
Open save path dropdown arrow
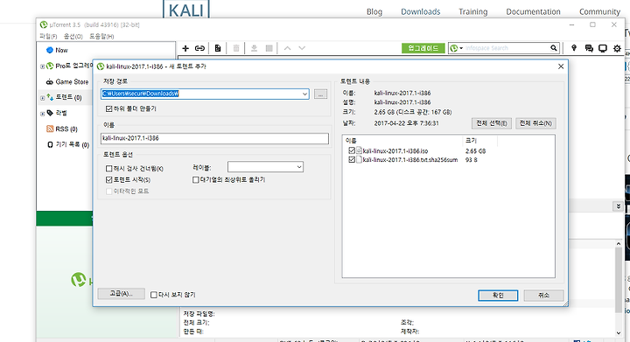305,94
